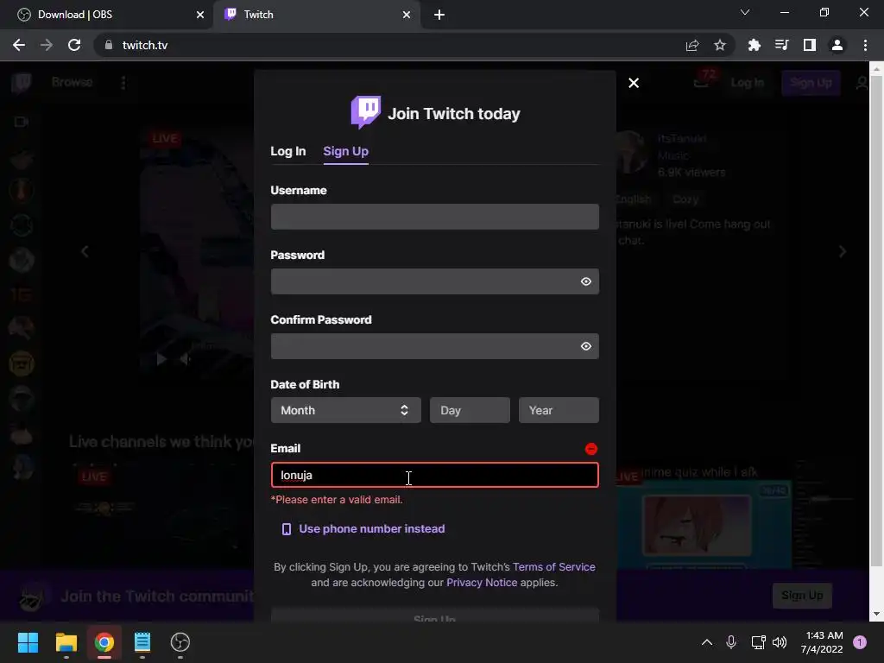Close the Join Twitch sign-up dialog
This screenshot has height=663, width=884.
(633, 83)
